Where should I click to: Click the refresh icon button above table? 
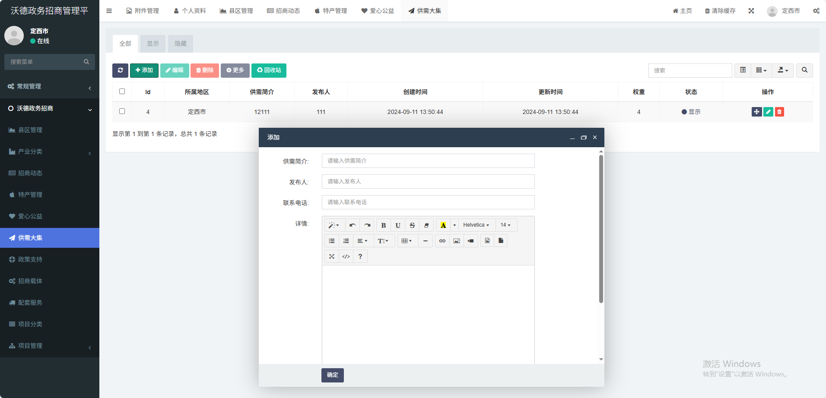(x=120, y=70)
